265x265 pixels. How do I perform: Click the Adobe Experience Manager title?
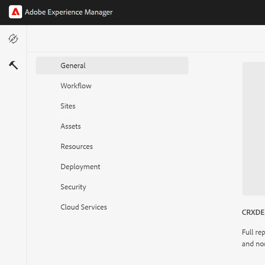tap(68, 12)
